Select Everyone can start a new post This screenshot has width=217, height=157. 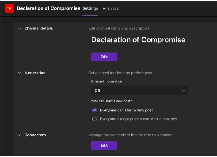[x=94, y=110]
